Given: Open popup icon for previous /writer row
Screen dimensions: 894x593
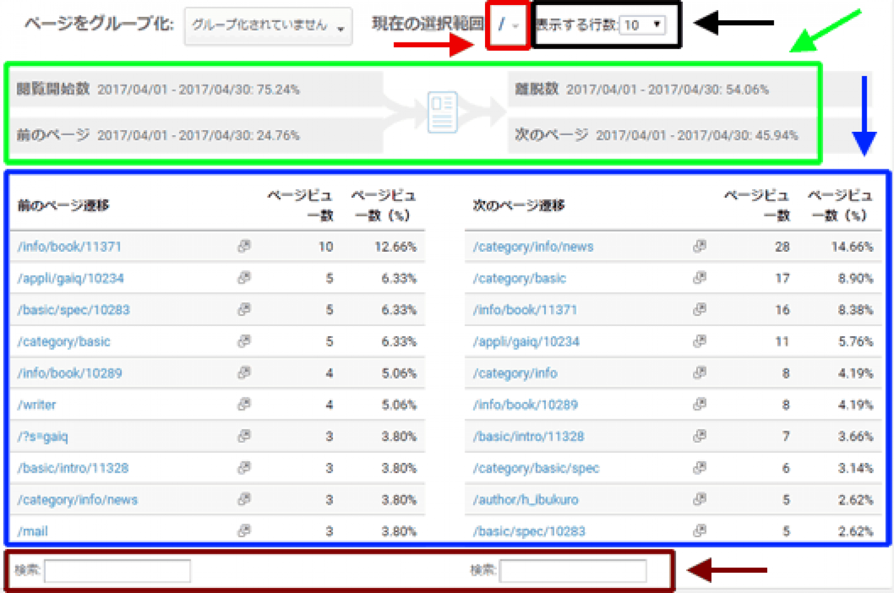Looking at the screenshot, I should point(244,404).
